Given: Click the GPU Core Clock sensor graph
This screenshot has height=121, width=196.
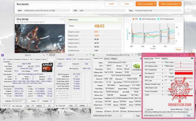Looking at the screenshot, I should [184, 63].
